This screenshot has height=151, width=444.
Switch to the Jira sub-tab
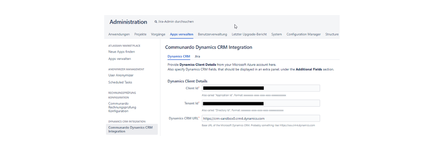tap(197, 56)
